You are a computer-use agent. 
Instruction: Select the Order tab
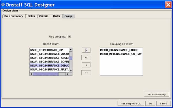(57, 16)
